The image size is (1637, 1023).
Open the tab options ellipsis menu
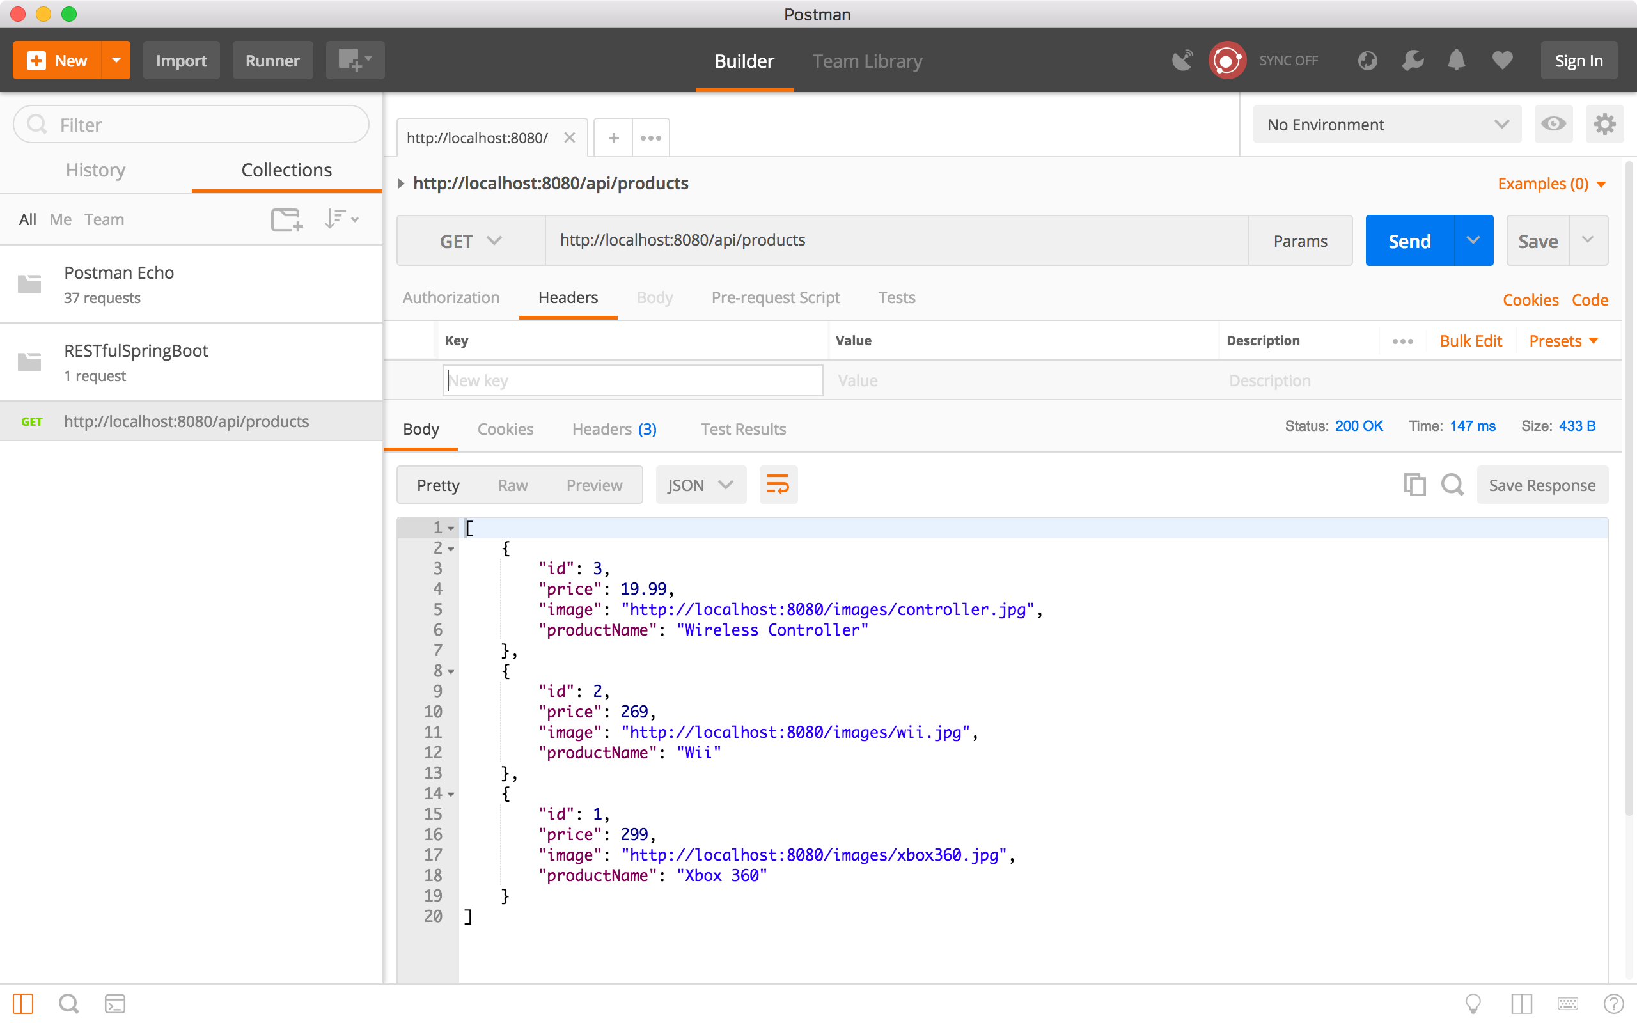[x=651, y=138]
